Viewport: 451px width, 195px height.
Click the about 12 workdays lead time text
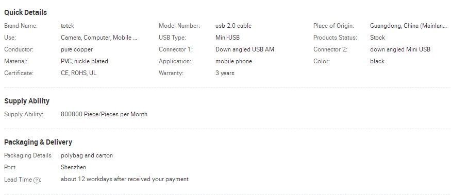point(125,179)
